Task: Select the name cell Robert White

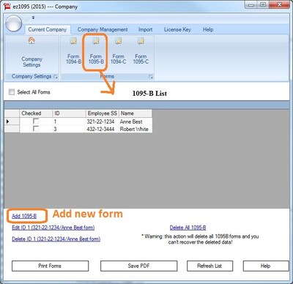Action: click(x=136, y=129)
